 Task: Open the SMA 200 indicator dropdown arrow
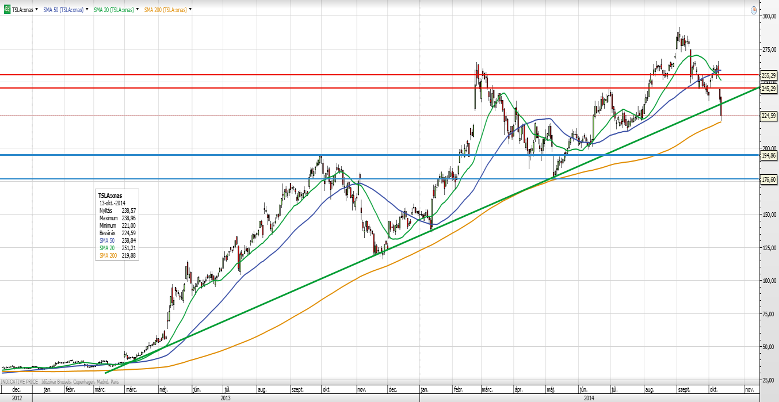coord(190,10)
